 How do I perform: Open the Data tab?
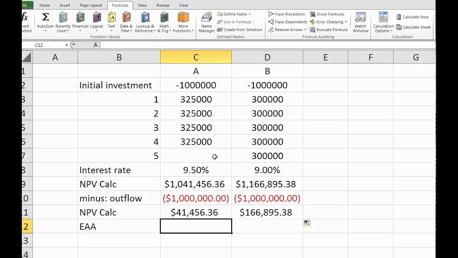[x=142, y=5]
